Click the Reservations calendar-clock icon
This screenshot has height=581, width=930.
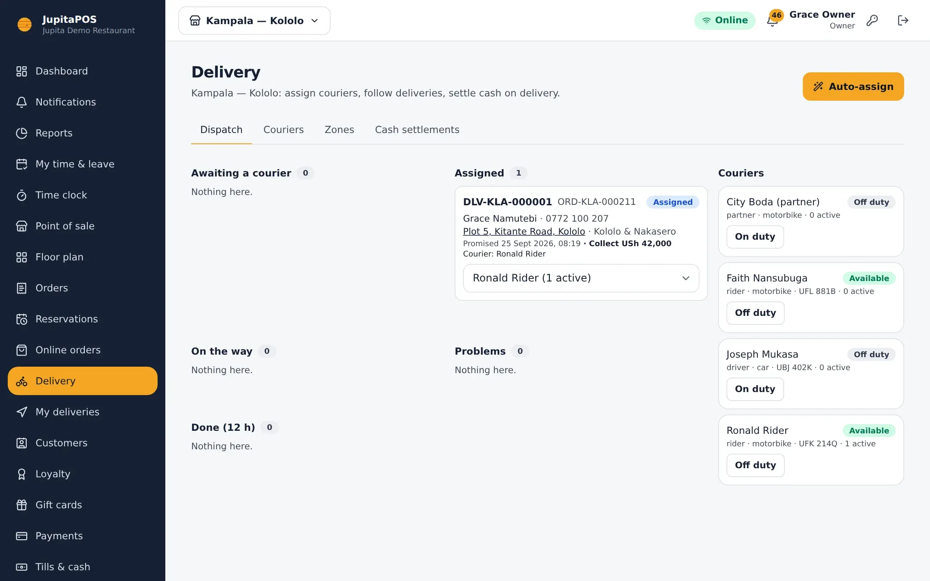22,319
